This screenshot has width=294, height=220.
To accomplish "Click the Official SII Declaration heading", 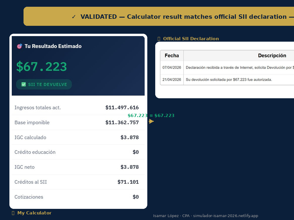I will click(191, 39).
